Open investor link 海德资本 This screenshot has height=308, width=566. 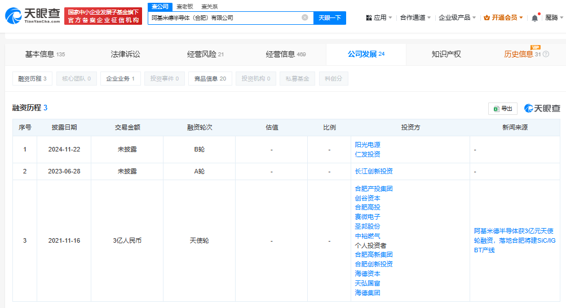368,274
